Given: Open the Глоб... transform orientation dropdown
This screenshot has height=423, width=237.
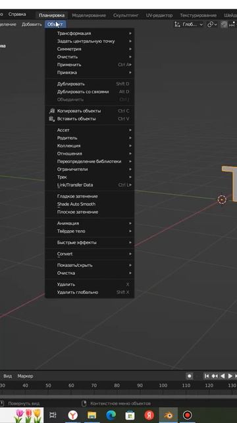Looking at the screenshot, I should (x=189, y=24).
